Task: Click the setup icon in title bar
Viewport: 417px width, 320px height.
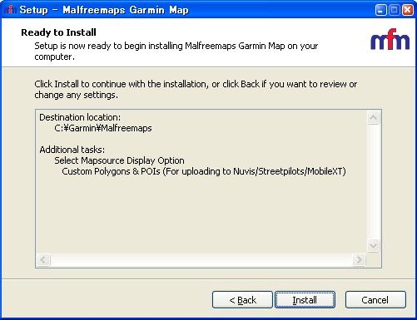Action: (10, 10)
